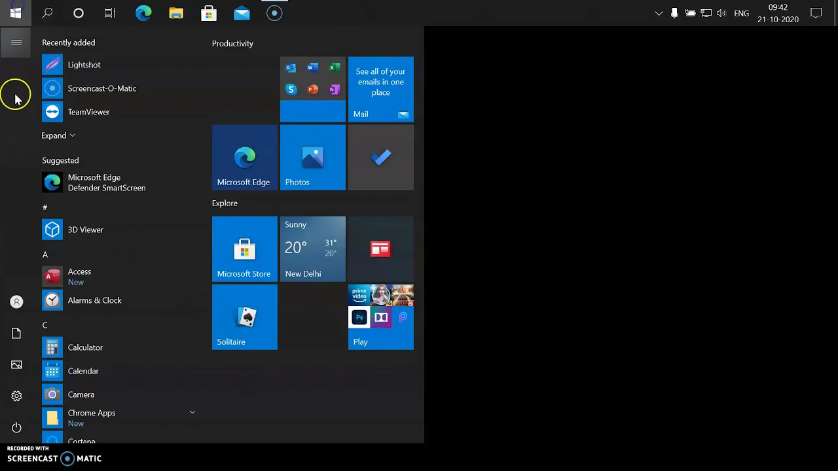Click microphone tray icon
The height and width of the screenshot is (471, 838).
coord(674,13)
